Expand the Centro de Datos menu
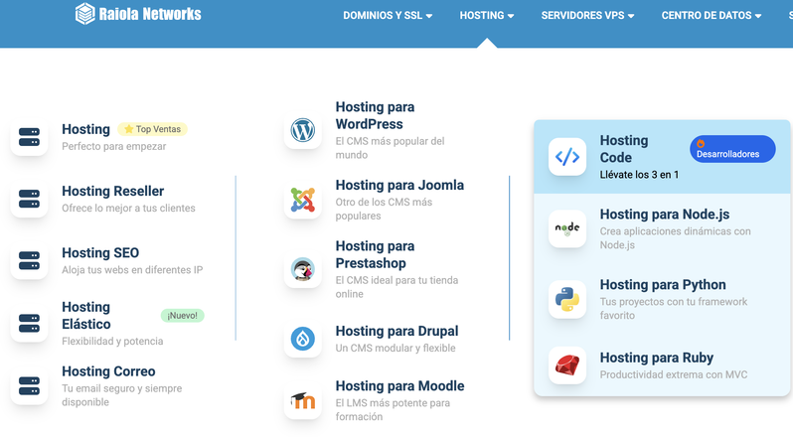Viewport: 793px width, 437px height. tap(712, 16)
